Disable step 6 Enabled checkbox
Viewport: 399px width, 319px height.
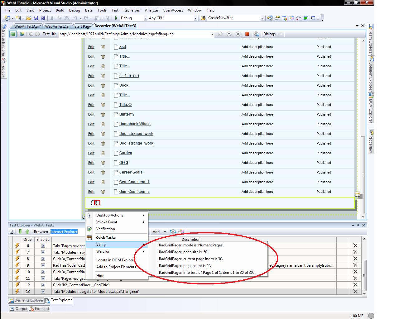43,246
